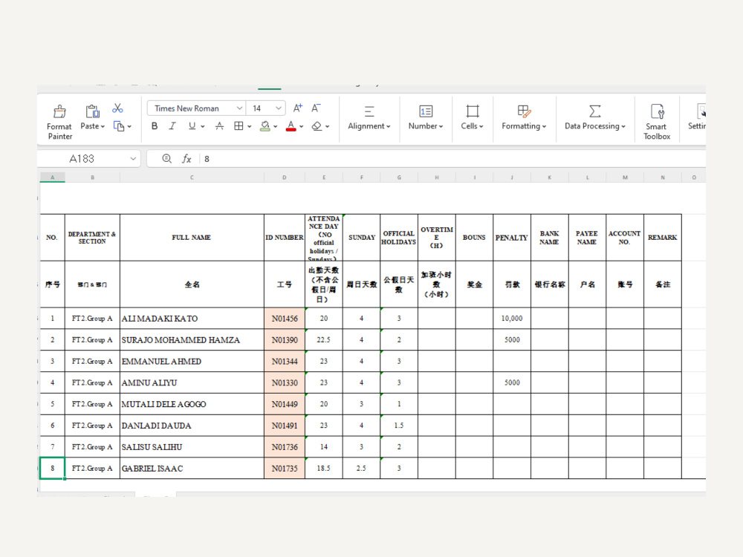Click the Clear eraser icon

pos(317,126)
